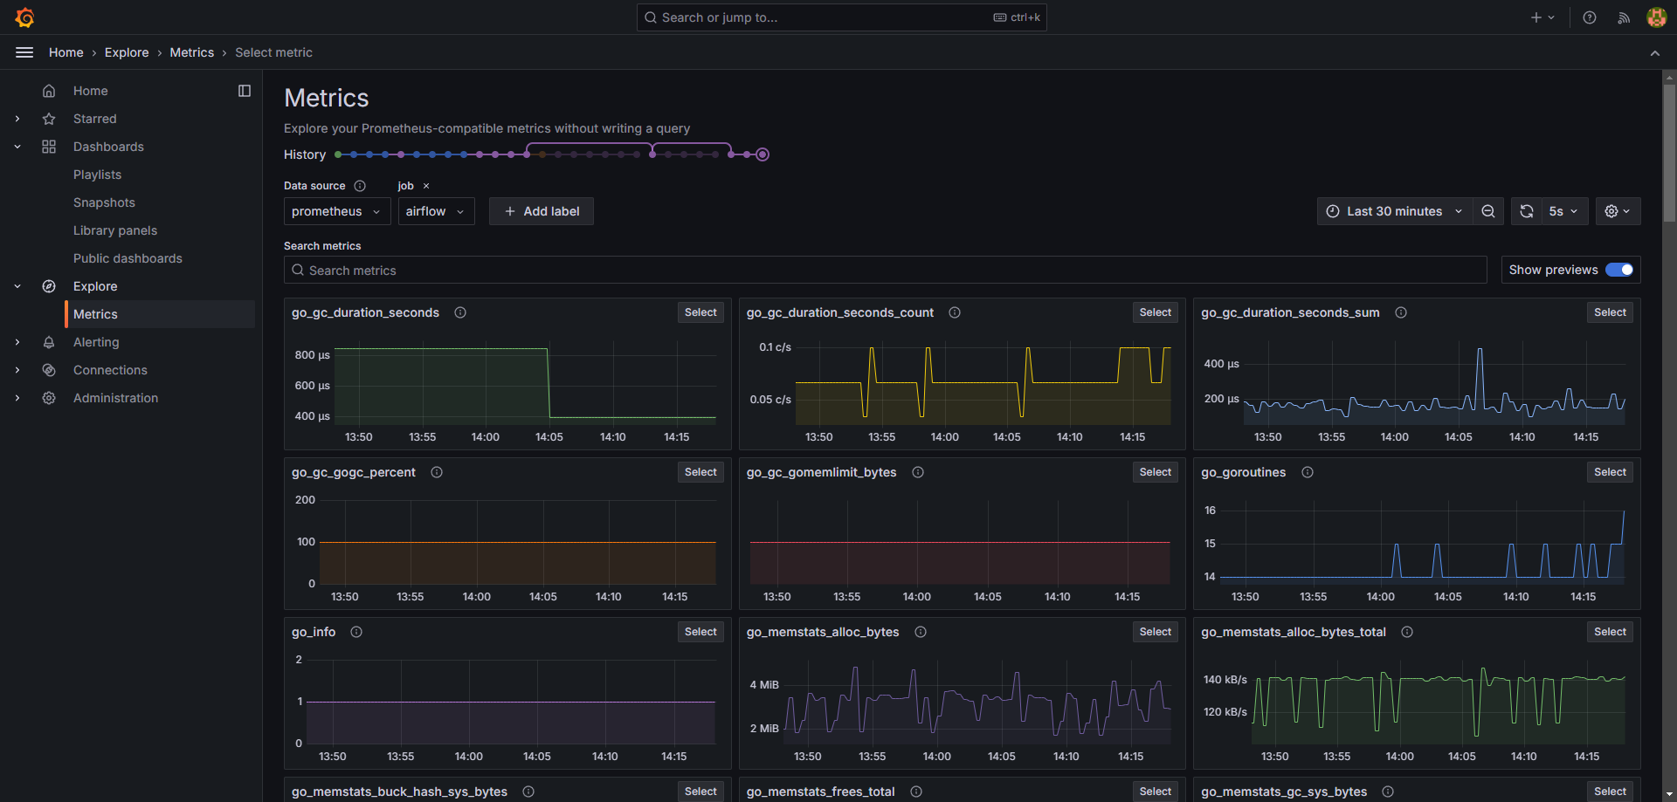Image resolution: width=1677 pixels, height=802 pixels.
Task: Show info for go_memstats_frees_total metric
Action: tap(916, 792)
